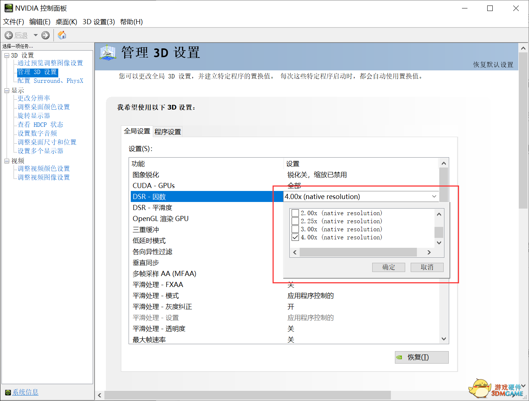Screen dimensions: 529x401
Task: Select 调整桌面尺寸和位置 tree item
Action: pyautogui.click(x=47, y=142)
